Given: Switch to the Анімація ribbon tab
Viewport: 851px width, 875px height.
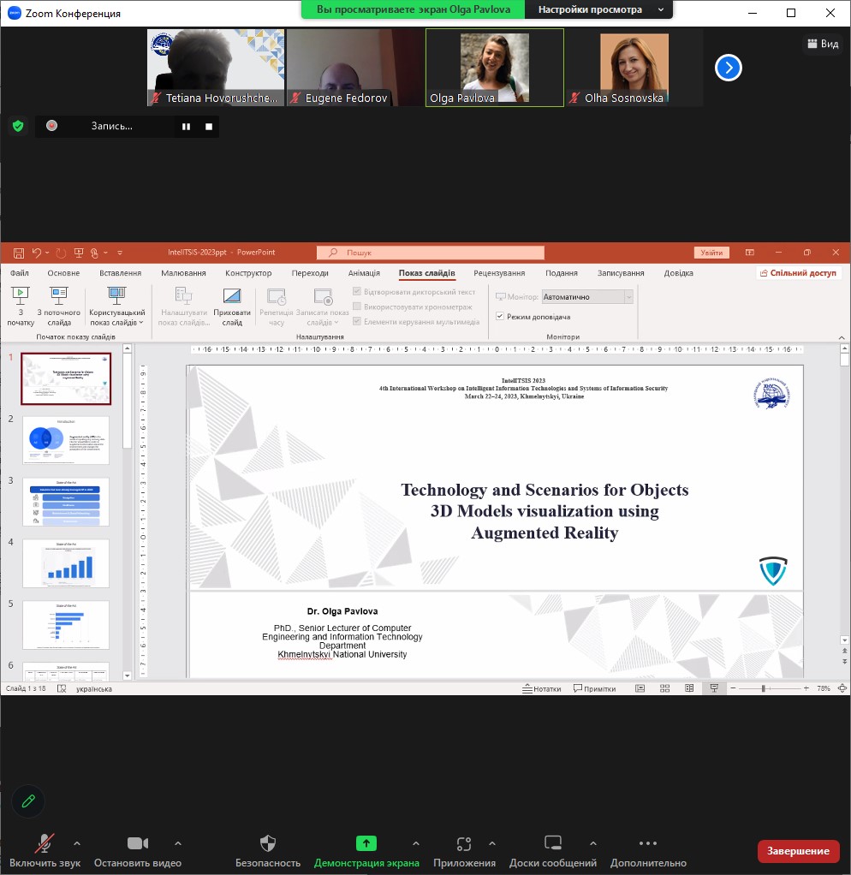Looking at the screenshot, I should (364, 273).
